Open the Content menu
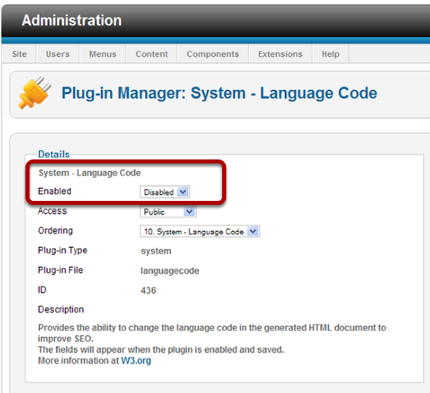430x393 pixels. coord(151,54)
